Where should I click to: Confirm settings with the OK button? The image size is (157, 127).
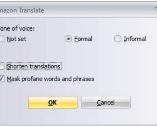(53, 102)
